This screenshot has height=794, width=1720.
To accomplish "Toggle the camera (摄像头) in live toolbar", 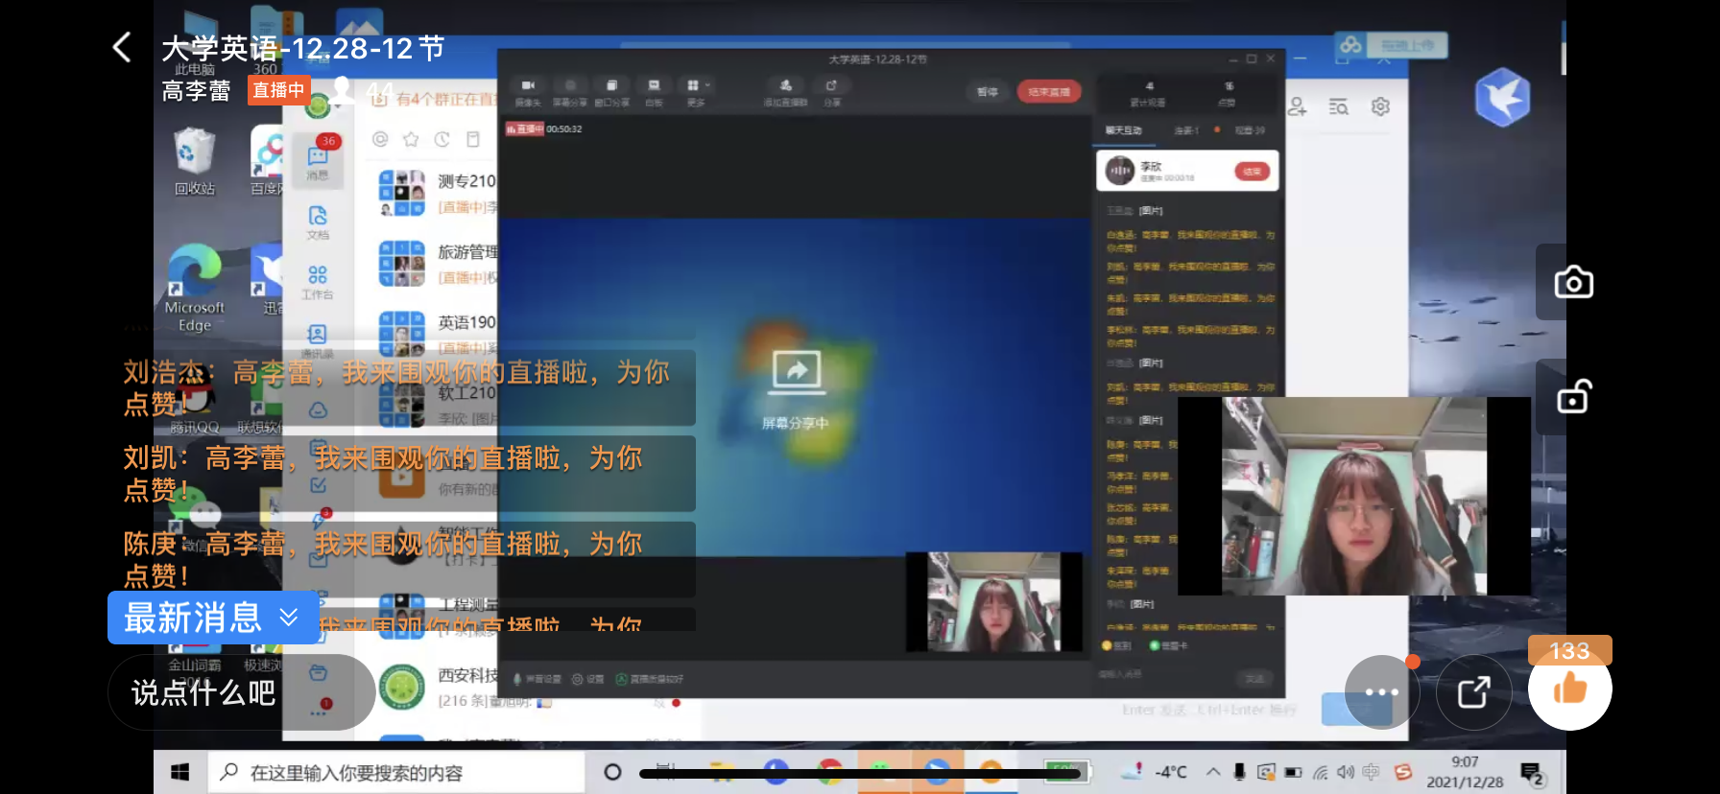I will 528,91.
